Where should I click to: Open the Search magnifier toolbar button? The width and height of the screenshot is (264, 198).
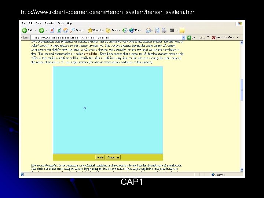(x=77, y=30)
